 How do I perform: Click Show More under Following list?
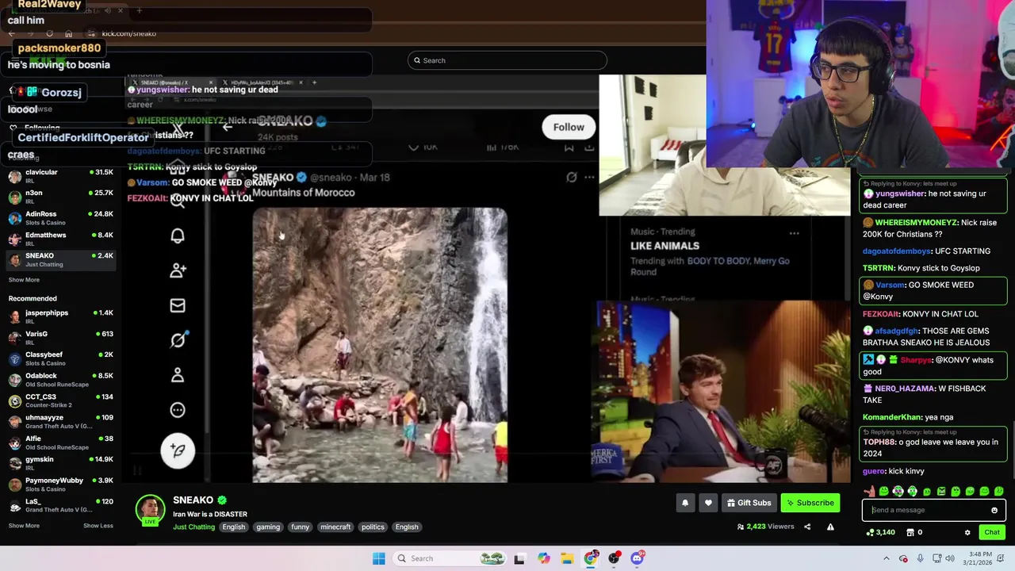[24, 280]
